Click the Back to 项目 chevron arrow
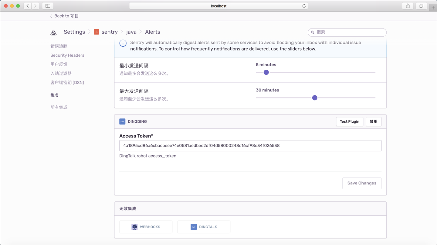Viewport: 437px width, 245px height. tap(51, 16)
